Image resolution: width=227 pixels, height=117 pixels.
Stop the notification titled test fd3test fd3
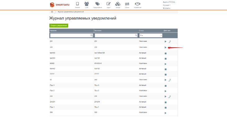[166, 53]
